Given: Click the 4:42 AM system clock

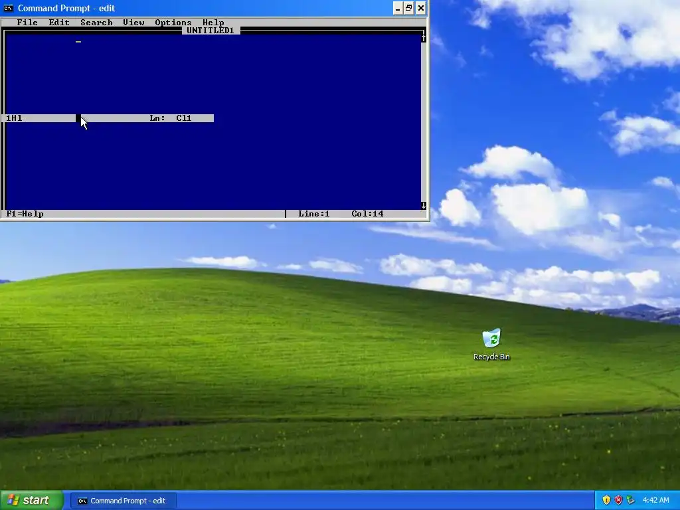Looking at the screenshot, I should pyautogui.click(x=655, y=501).
